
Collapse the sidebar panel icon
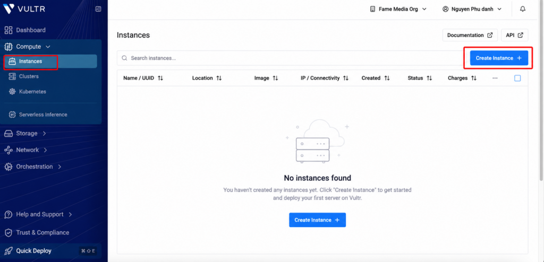pyautogui.click(x=98, y=9)
